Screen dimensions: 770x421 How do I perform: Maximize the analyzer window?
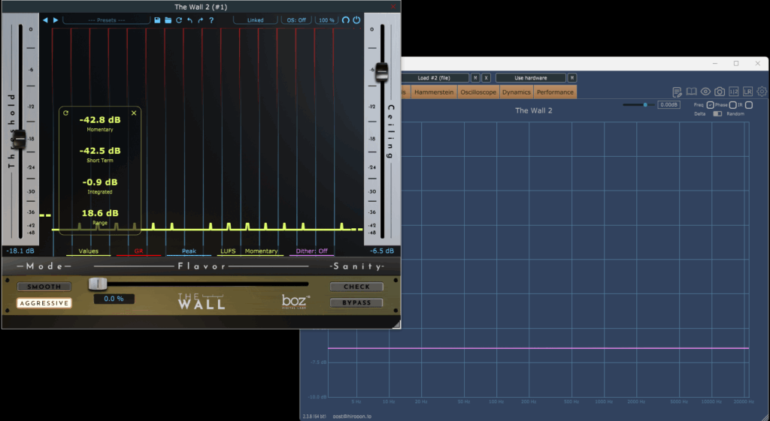(x=736, y=63)
